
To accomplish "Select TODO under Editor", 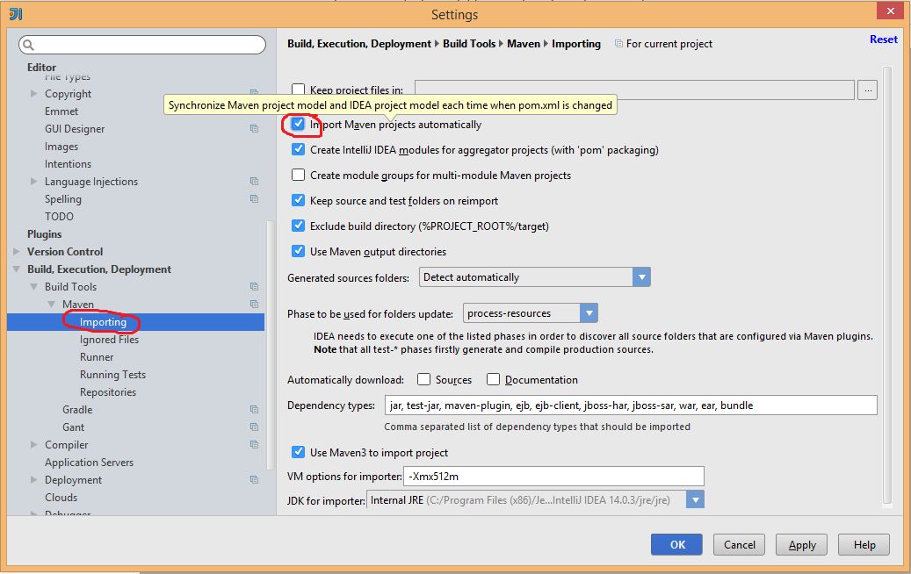I will pyautogui.click(x=59, y=216).
